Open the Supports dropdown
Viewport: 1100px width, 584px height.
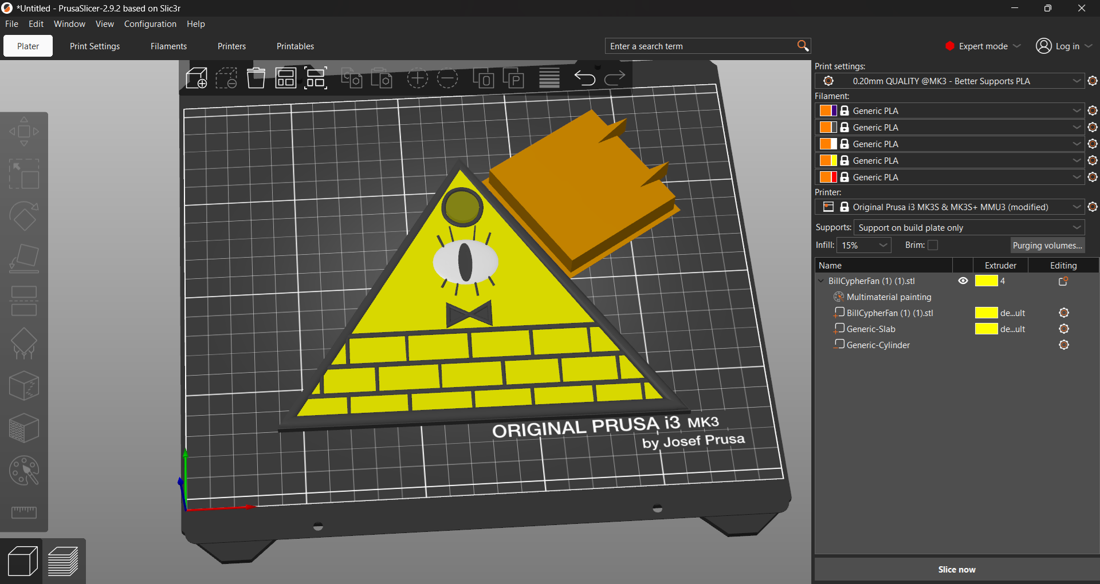click(x=969, y=227)
